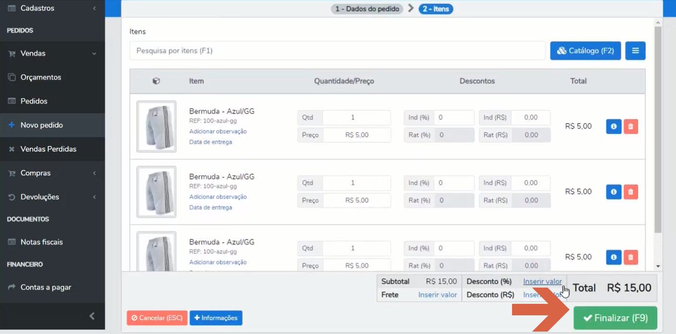Delete the first Bermuda item with trash icon
The height and width of the screenshot is (334, 676).
(x=630, y=127)
